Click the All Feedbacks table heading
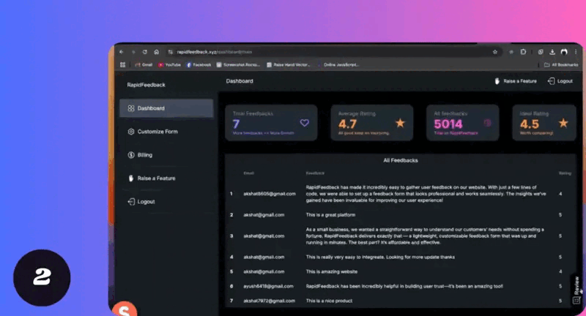586x316 pixels. [x=401, y=160]
